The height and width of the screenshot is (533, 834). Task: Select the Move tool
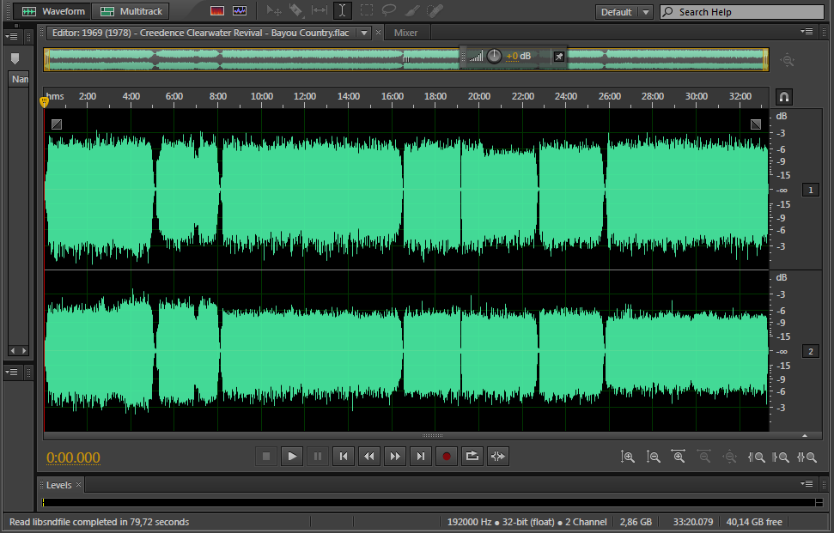[x=274, y=10]
